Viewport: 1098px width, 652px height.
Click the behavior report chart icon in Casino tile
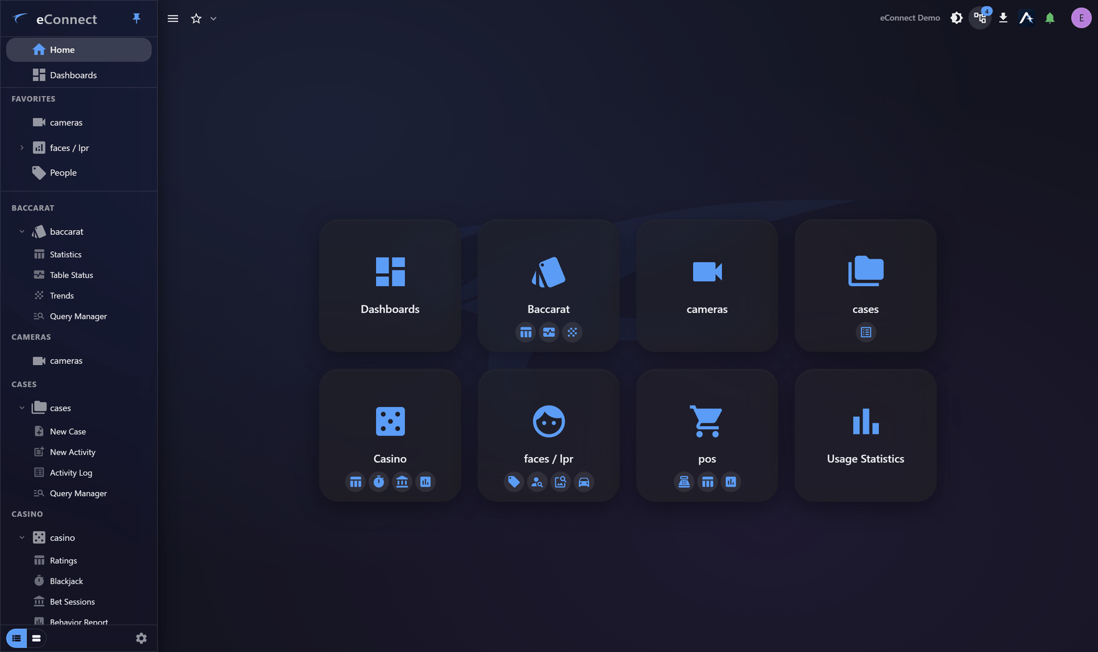[x=425, y=482]
